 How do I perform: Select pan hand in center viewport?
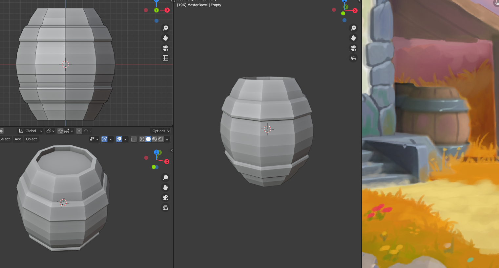click(353, 38)
